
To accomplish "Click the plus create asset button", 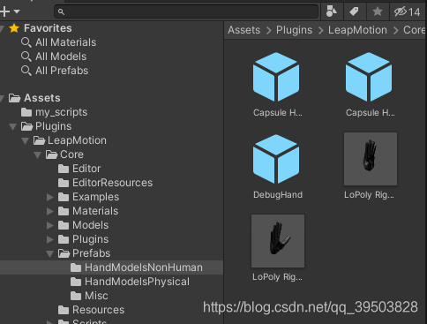I will pyautogui.click(x=4, y=11).
